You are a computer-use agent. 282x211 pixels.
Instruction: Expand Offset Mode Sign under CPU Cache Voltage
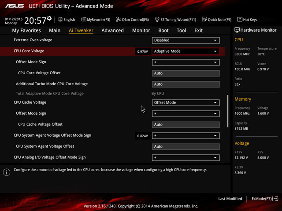(x=186, y=113)
